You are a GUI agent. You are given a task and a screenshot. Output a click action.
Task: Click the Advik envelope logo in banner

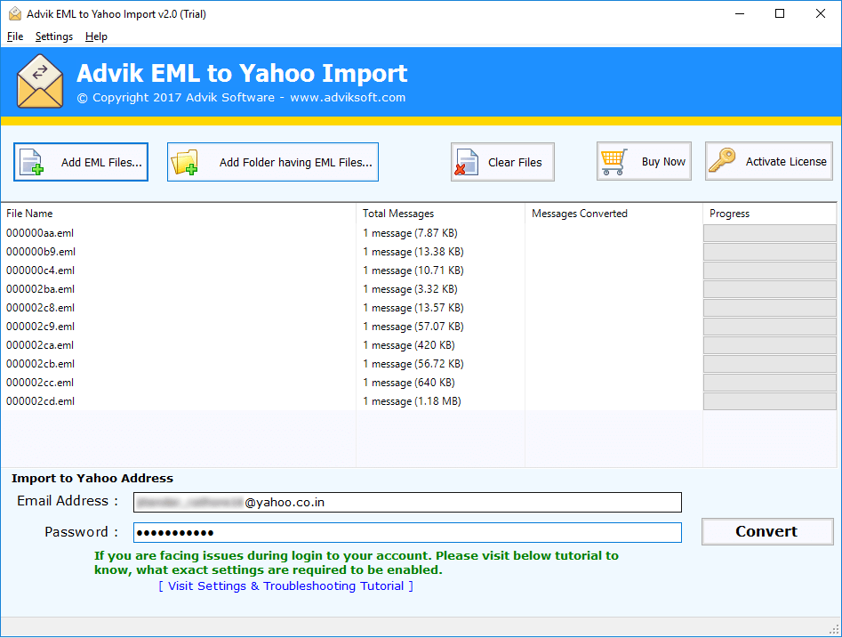[40, 81]
